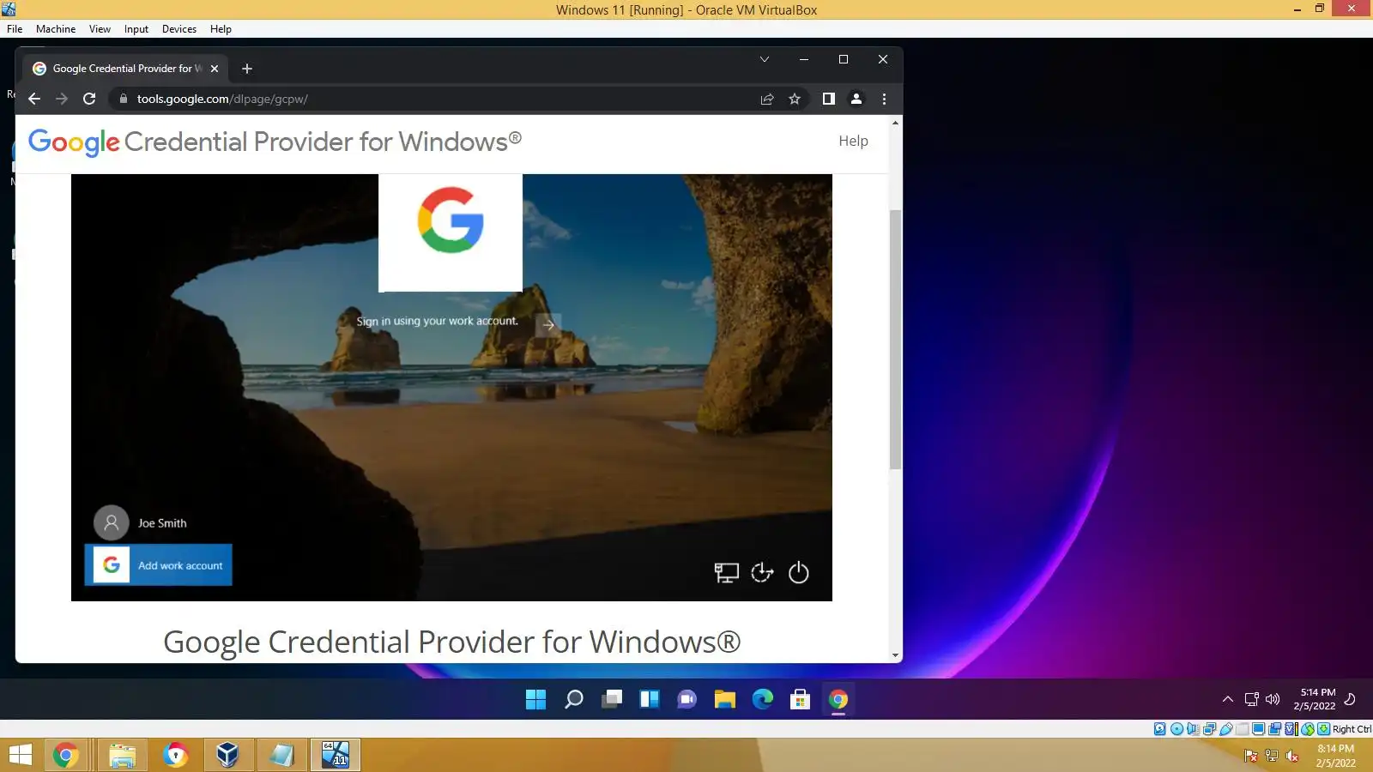This screenshot has width=1373, height=772.
Task: Click the VirtualBox mouse integration status icon
Action: 1308,729
